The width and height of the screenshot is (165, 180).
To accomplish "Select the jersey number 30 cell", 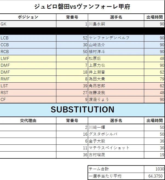I will pyautogui.click(x=72, y=45).
